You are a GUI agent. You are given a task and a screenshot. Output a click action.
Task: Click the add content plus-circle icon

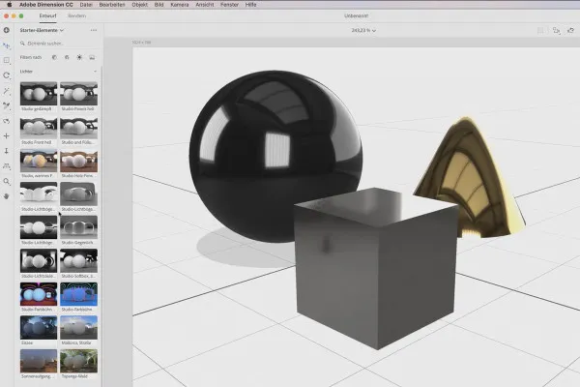[x=7, y=30]
